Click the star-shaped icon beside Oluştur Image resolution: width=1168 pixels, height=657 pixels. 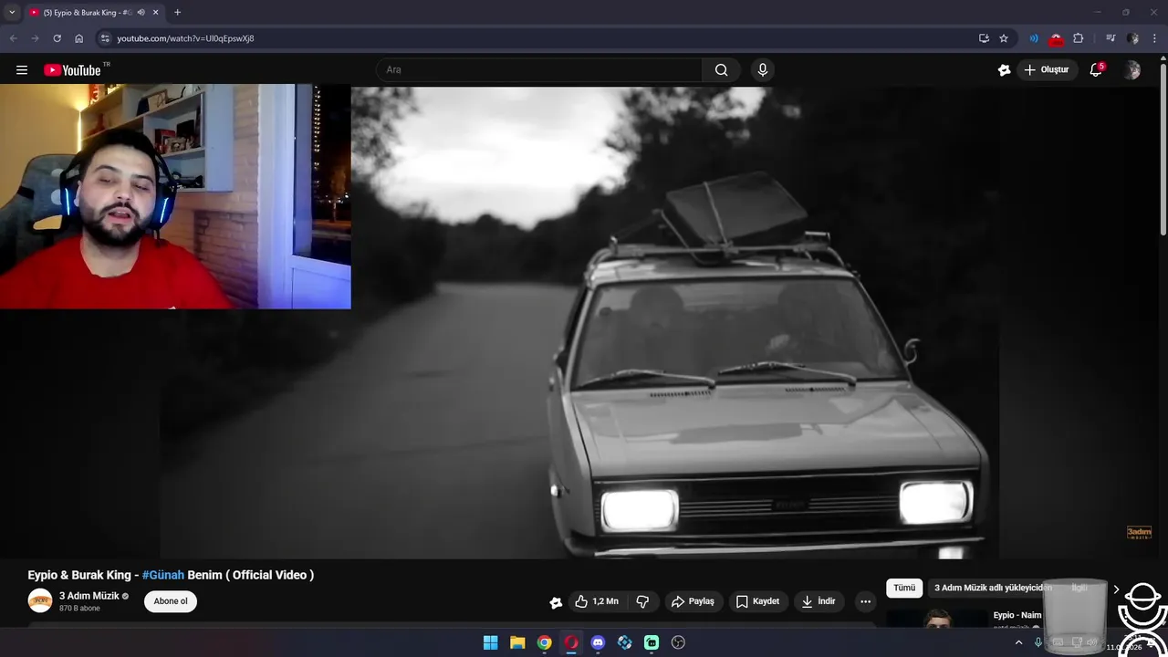(x=1004, y=70)
